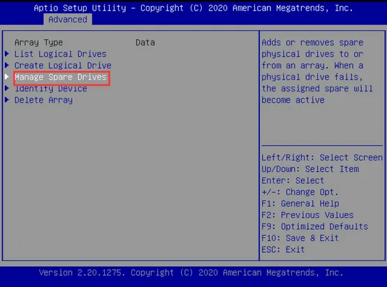387x287 pixels.
Task: Click the Aptio Setup Utility title text
Action: 193,8
